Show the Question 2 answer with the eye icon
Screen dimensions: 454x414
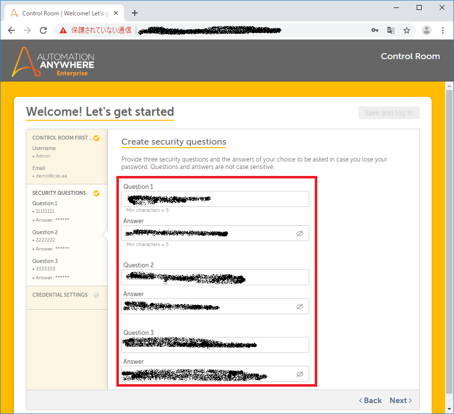300,307
